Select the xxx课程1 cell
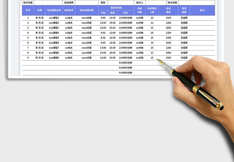Screen dimensions: 234x162 (54, 18)
